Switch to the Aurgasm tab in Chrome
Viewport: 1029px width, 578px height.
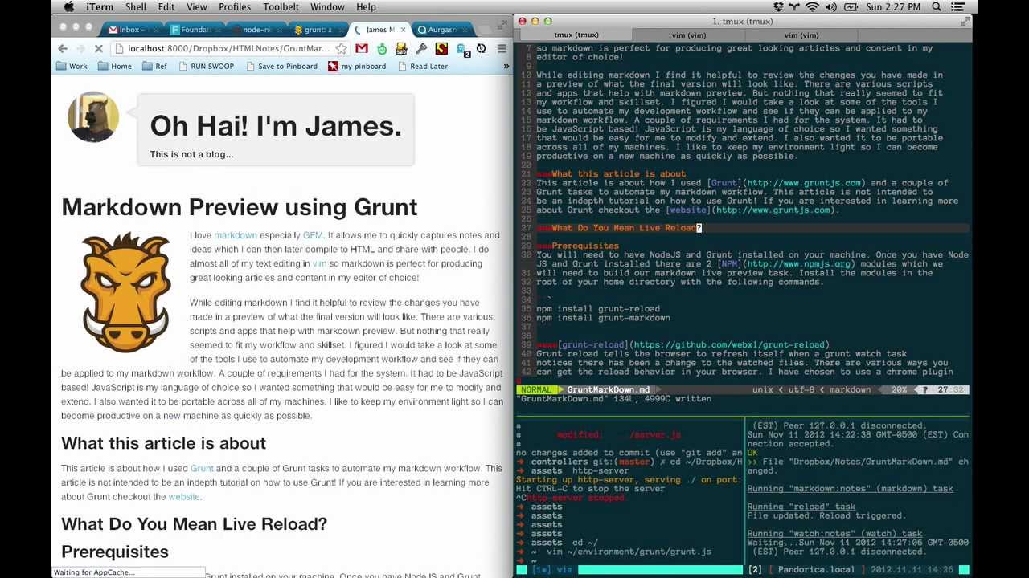click(x=441, y=30)
